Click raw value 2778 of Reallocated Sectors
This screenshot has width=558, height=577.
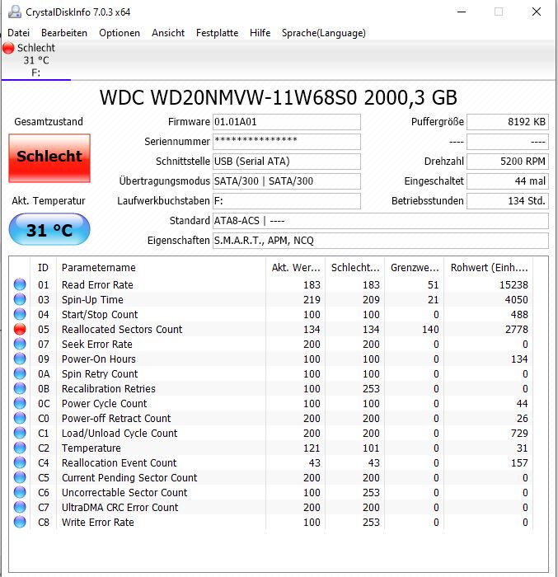pos(517,330)
